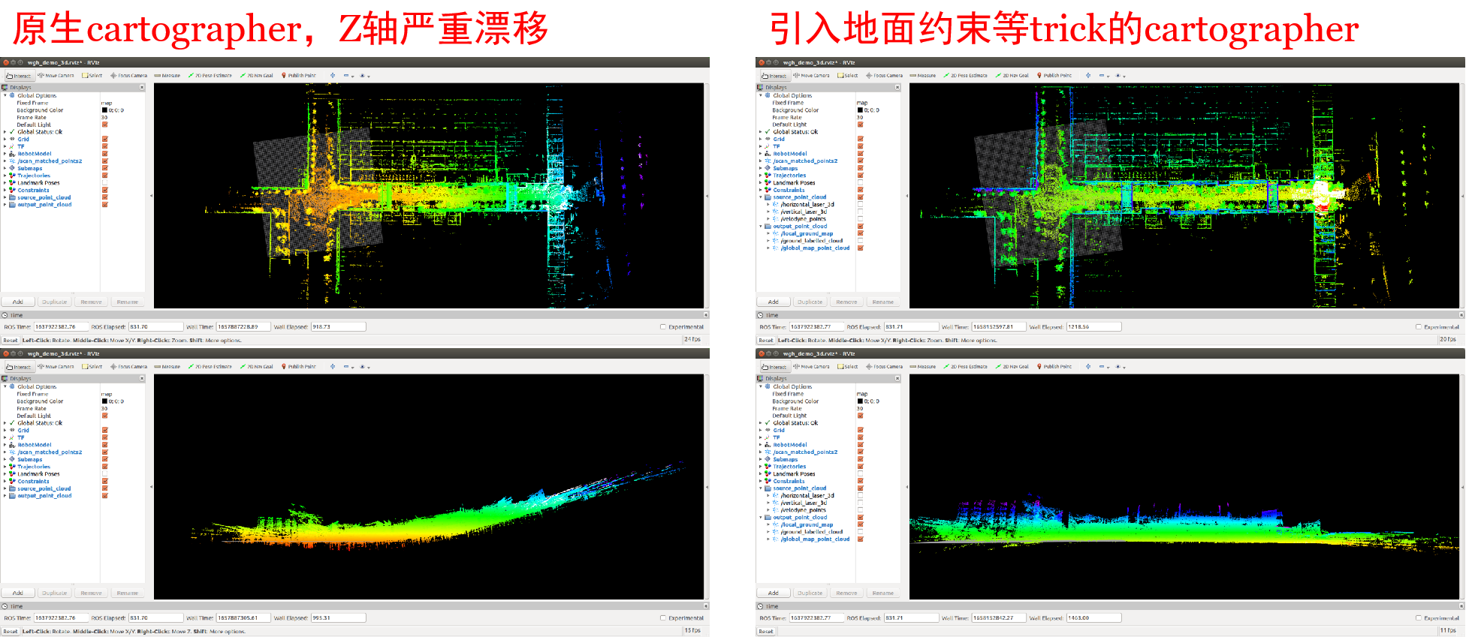Select 2D Pose Estimate in top-right RViz window
1466x637 pixels.
[x=966, y=76]
